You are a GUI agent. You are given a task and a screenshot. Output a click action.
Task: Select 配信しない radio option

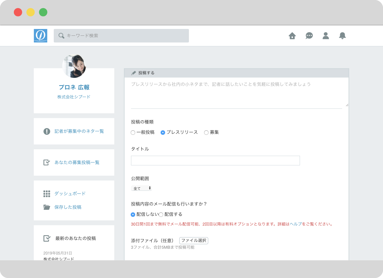click(x=133, y=215)
